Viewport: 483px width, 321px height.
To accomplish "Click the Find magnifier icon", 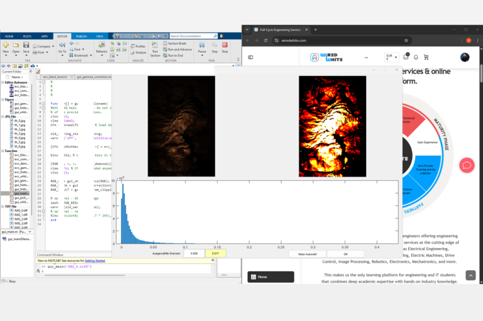I will [x=72, y=49].
